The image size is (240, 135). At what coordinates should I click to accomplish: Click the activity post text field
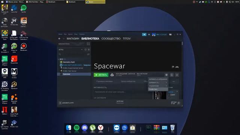123,92
